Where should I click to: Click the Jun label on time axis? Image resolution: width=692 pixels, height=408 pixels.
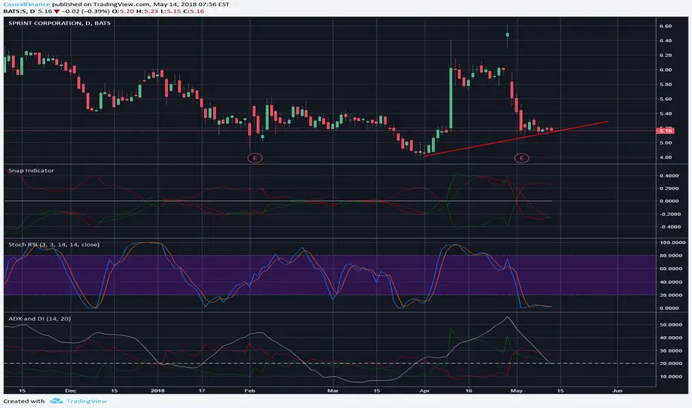click(x=618, y=390)
